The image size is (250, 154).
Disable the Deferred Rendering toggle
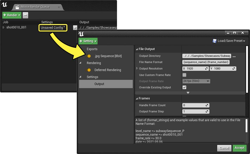pos(89,70)
